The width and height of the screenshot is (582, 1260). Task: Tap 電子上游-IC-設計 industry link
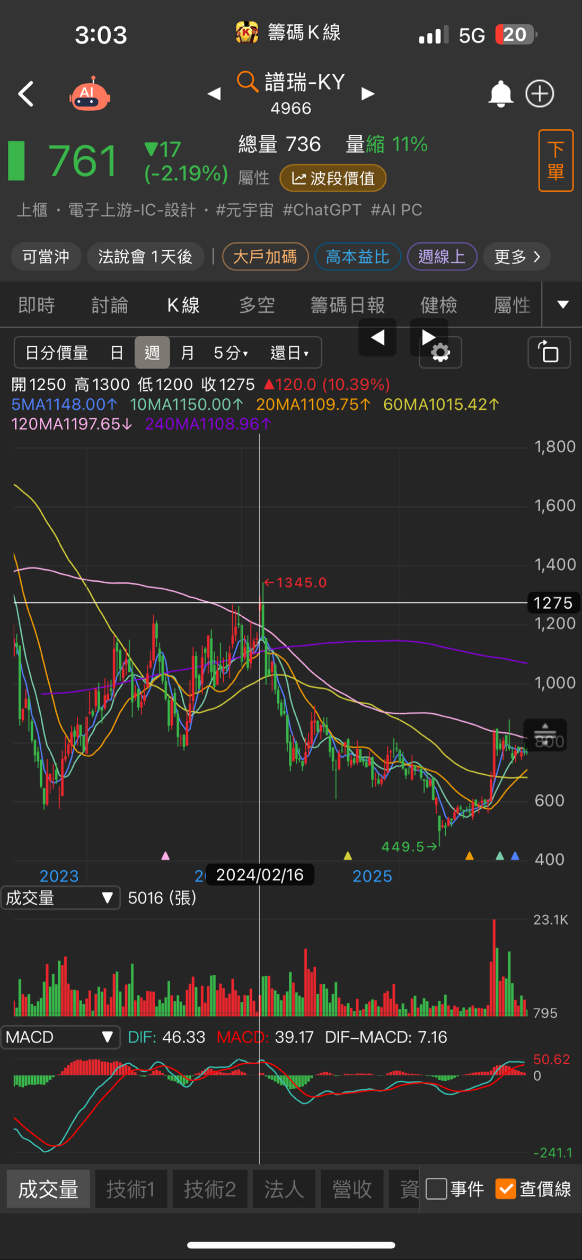point(132,210)
